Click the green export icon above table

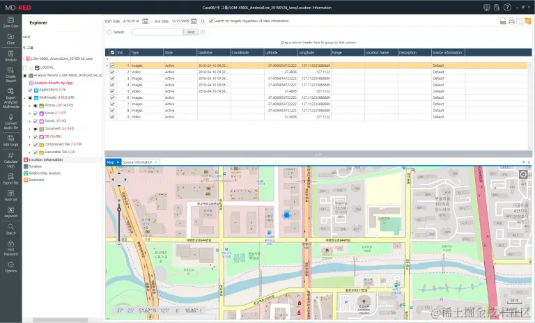click(x=503, y=21)
